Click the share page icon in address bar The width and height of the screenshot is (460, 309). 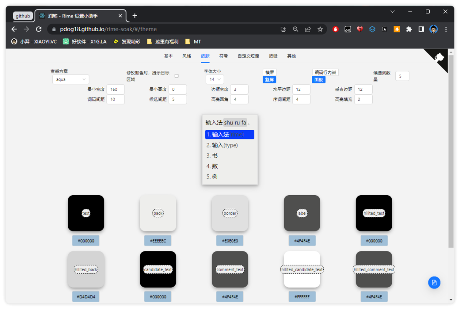click(308, 29)
